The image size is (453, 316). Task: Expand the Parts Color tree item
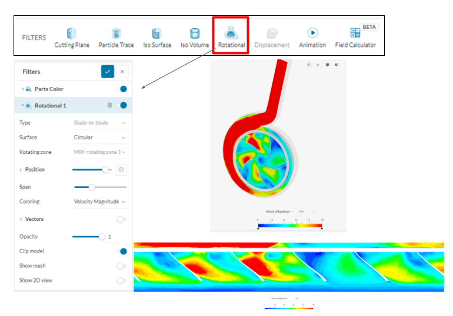coord(22,89)
